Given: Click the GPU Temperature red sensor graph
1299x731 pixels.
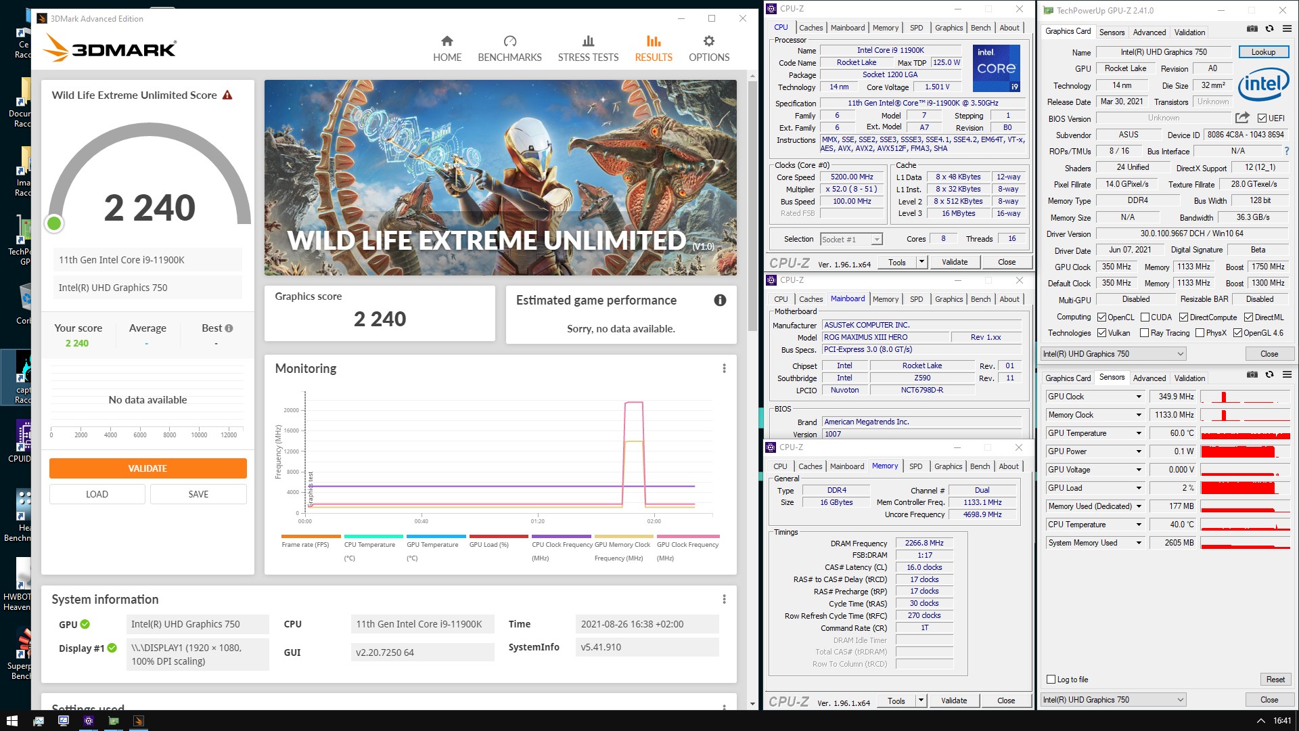Looking at the screenshot, I should 1246,433.
